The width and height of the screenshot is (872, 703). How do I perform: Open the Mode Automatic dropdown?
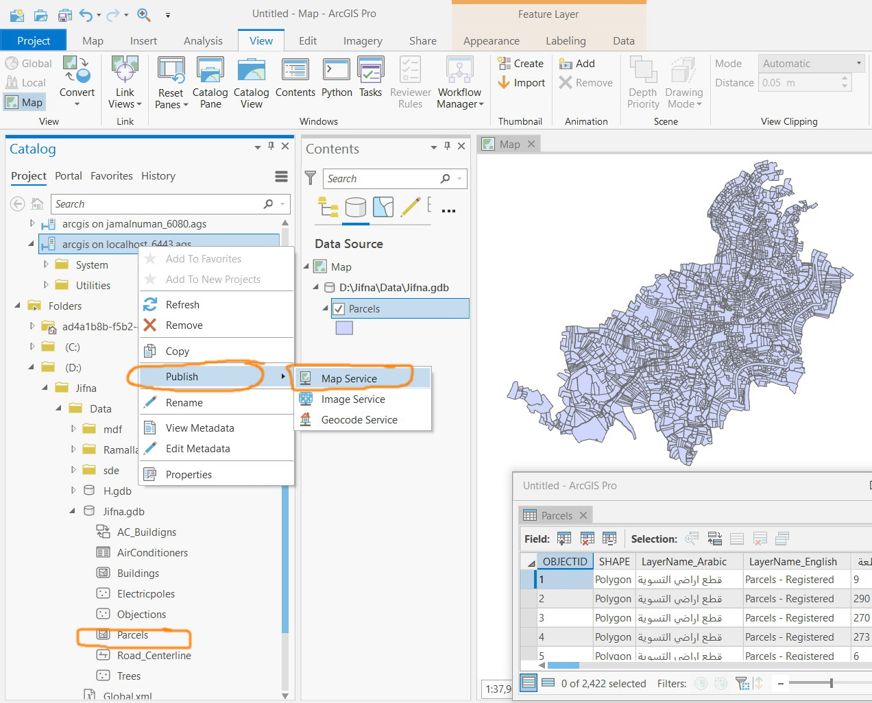coord(812,64)
